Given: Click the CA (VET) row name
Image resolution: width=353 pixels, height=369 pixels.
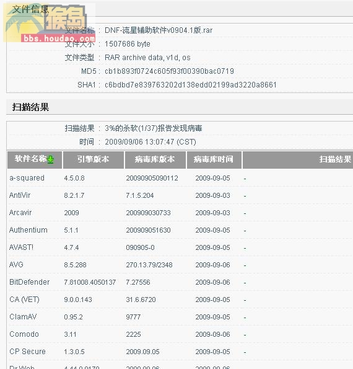Looking at the screenshot, I should [x=24, y=300].
